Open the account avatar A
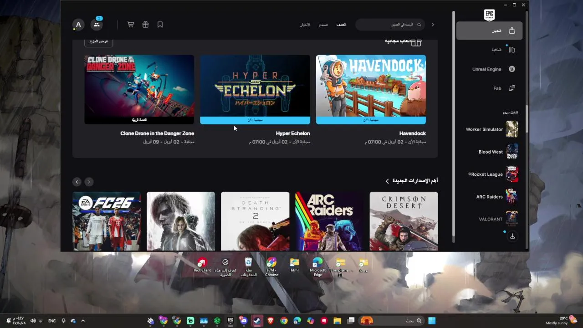583x328 pixels. click(78, 25)
